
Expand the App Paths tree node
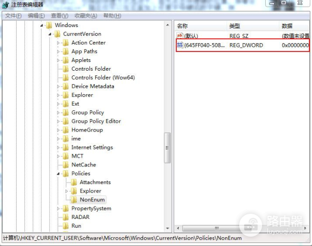(x=58, y=51)
